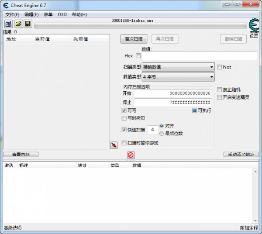The image size is (262, 234).
Task: Click the Cheat Engine title bar icon
Action: tap(6, 6)
